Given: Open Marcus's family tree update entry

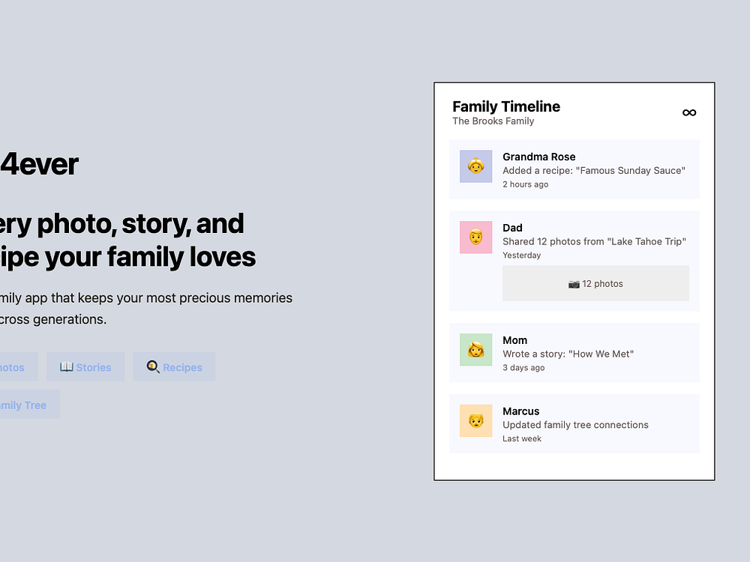Looking at the screenshot, I should pos(574,423).
